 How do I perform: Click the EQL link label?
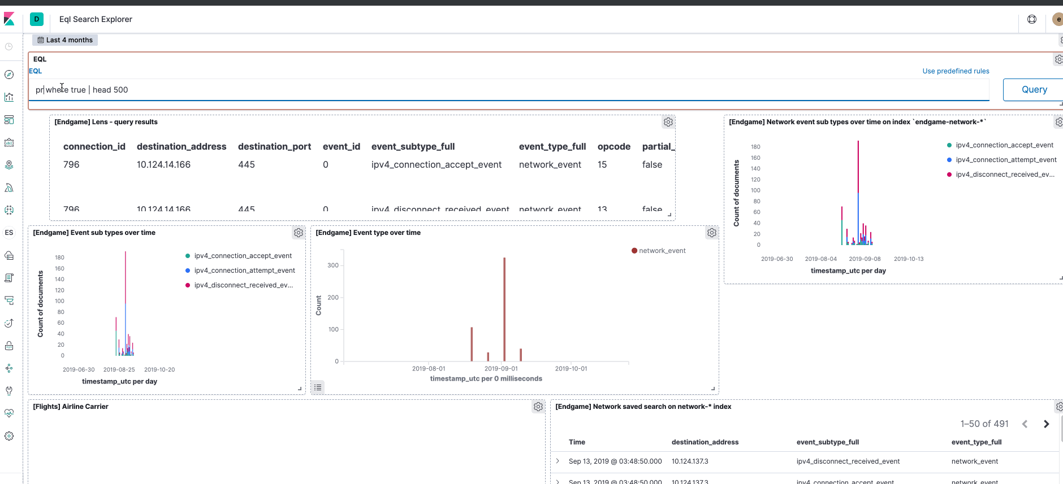[36, 71]
